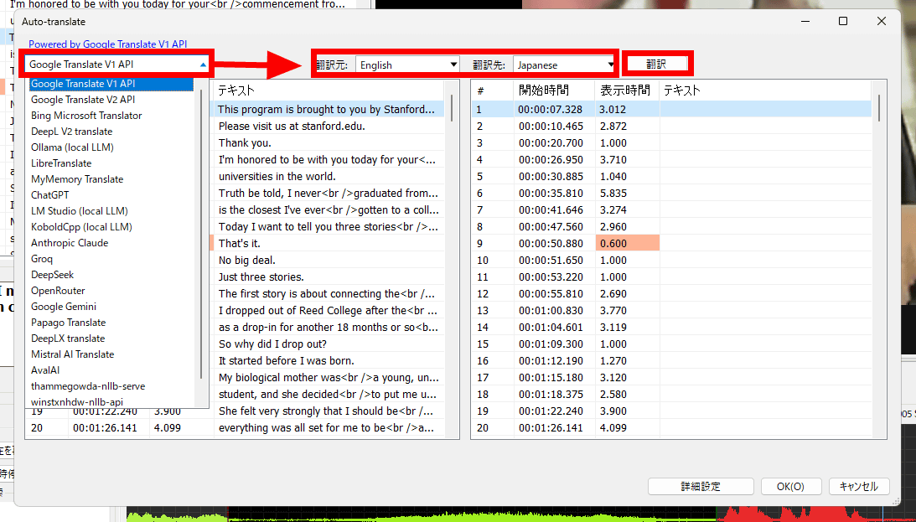Minimize the Auto-translate dialog
The width and height of the screenshot is (916, 522).
[x=805, y=21]
